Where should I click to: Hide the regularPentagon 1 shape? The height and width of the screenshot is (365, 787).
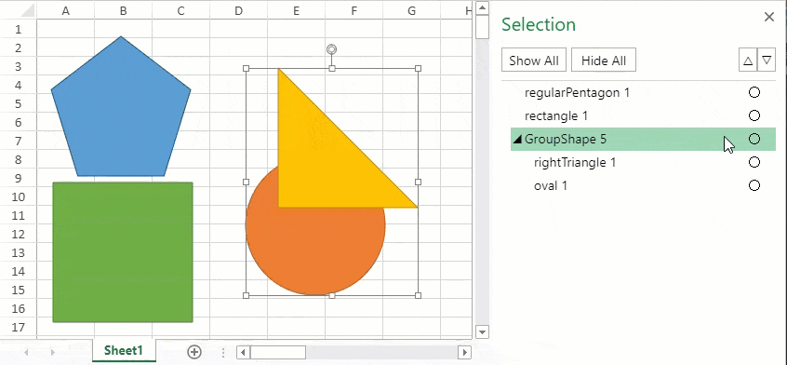(754, 92)
